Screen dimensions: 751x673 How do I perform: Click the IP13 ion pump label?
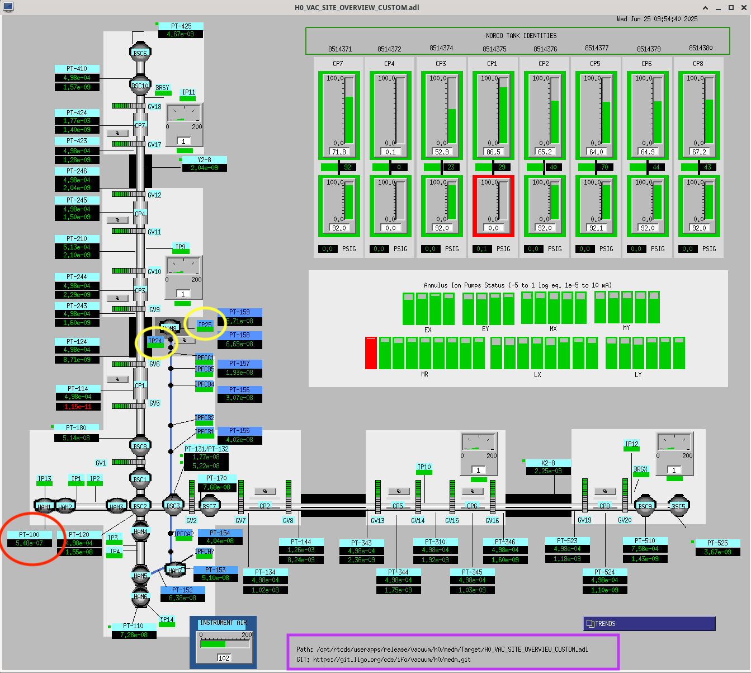(x=45, y=479)
